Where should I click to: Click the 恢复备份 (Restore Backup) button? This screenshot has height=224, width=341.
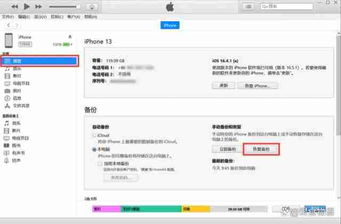(x=261, y=149)
